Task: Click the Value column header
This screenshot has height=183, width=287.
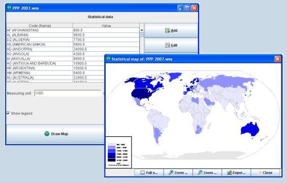Action: tap(106, 25)
